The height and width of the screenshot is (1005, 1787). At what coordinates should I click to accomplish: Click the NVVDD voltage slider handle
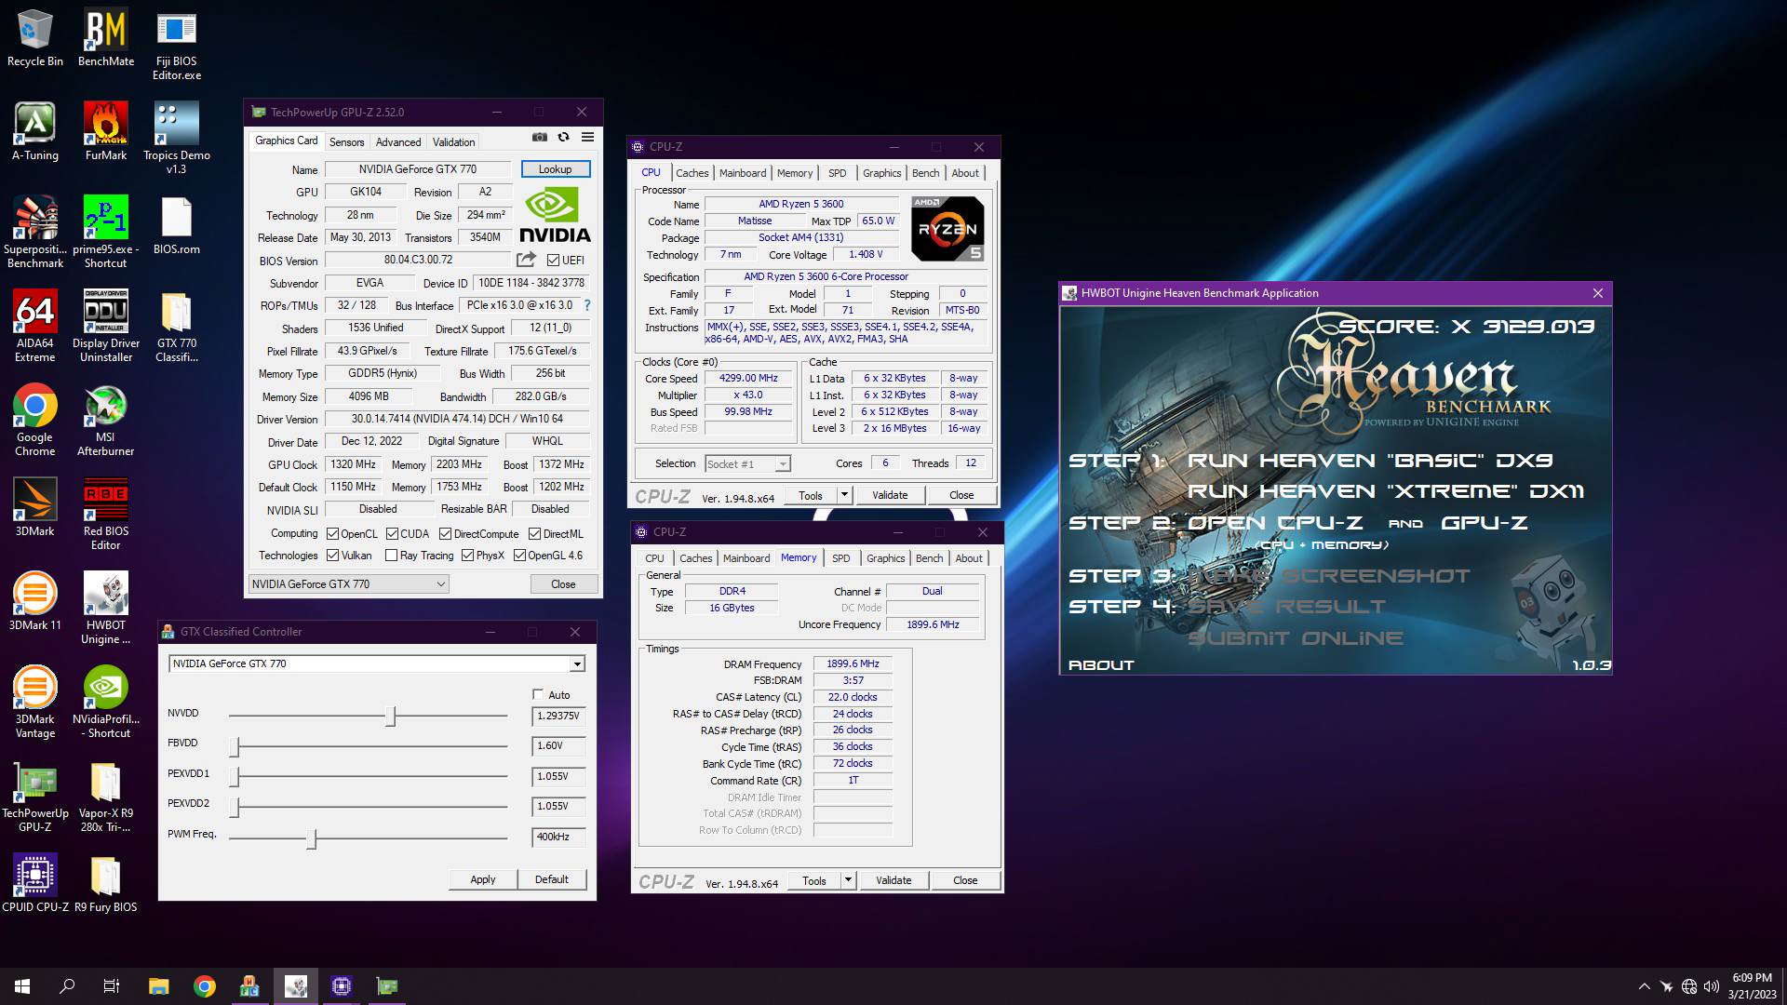[x=391, y=716]
